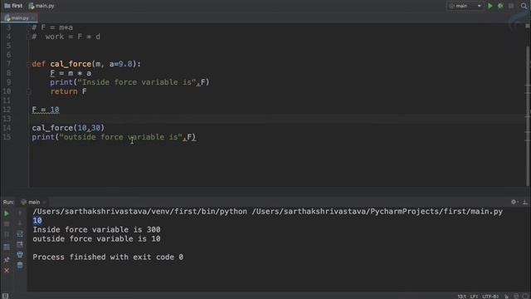Click the first project breadcrumb
531x299 pixels.
click(13, 6)
